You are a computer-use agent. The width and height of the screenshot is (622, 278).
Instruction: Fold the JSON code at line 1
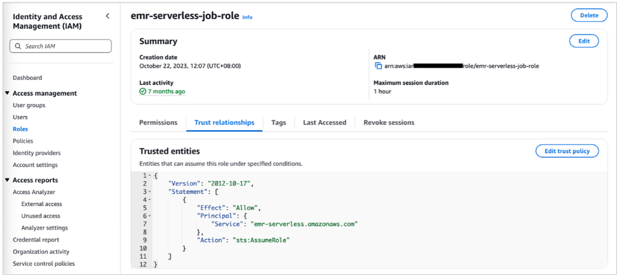[149, 176]
